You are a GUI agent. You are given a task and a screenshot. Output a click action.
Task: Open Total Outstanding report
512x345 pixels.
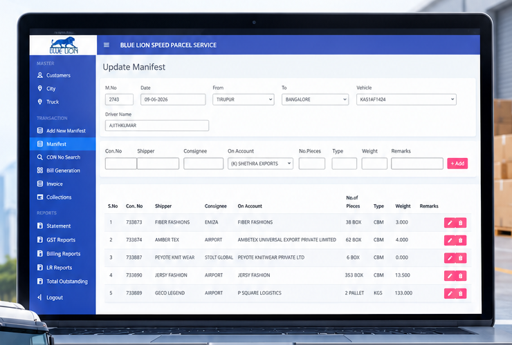tap(67, 282)
